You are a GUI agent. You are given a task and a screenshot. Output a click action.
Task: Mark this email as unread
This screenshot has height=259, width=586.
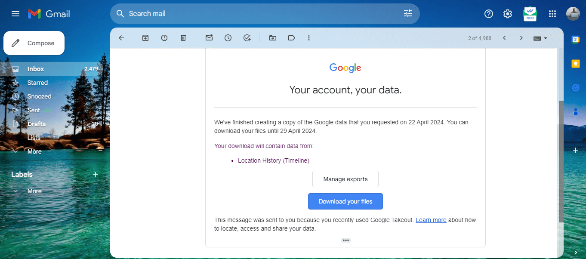click(209, 38)
